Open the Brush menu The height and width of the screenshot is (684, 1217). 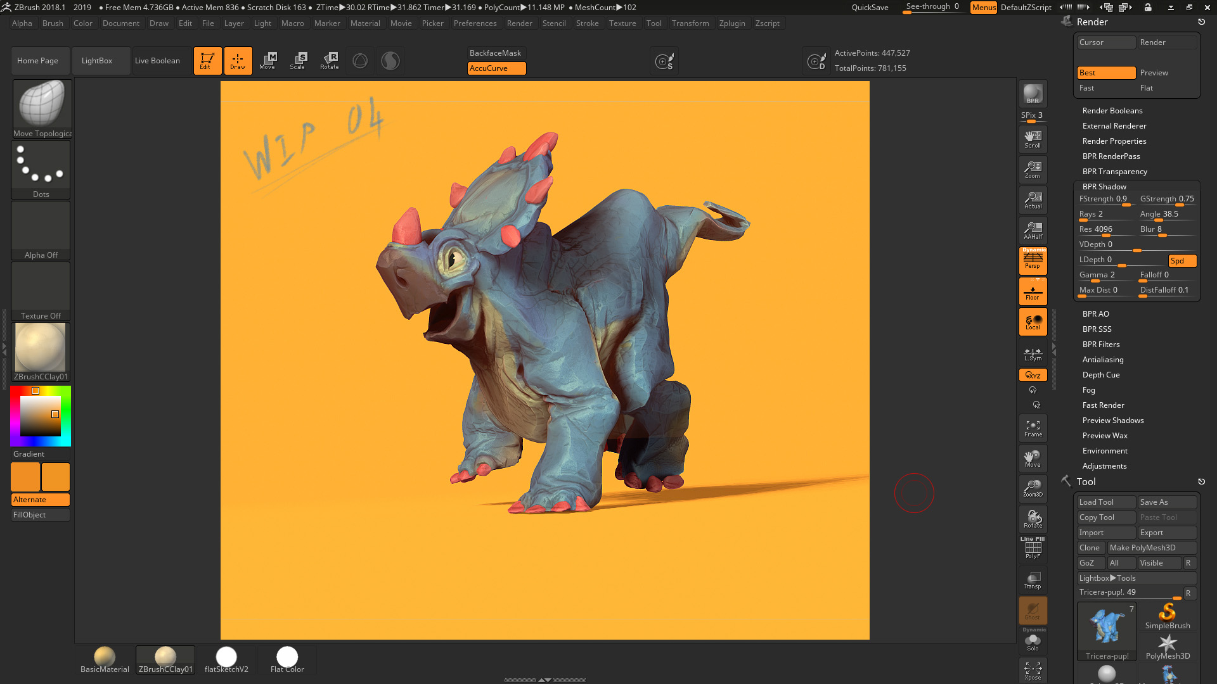[53, 23]
